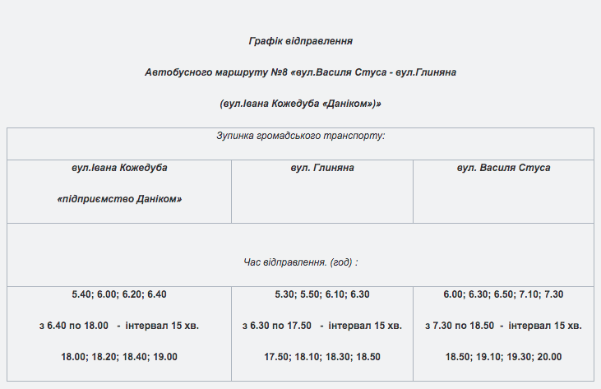Click the '«підприємство Даніком»' text
This screenshot has width=601, height=389.
pos(119,199)
